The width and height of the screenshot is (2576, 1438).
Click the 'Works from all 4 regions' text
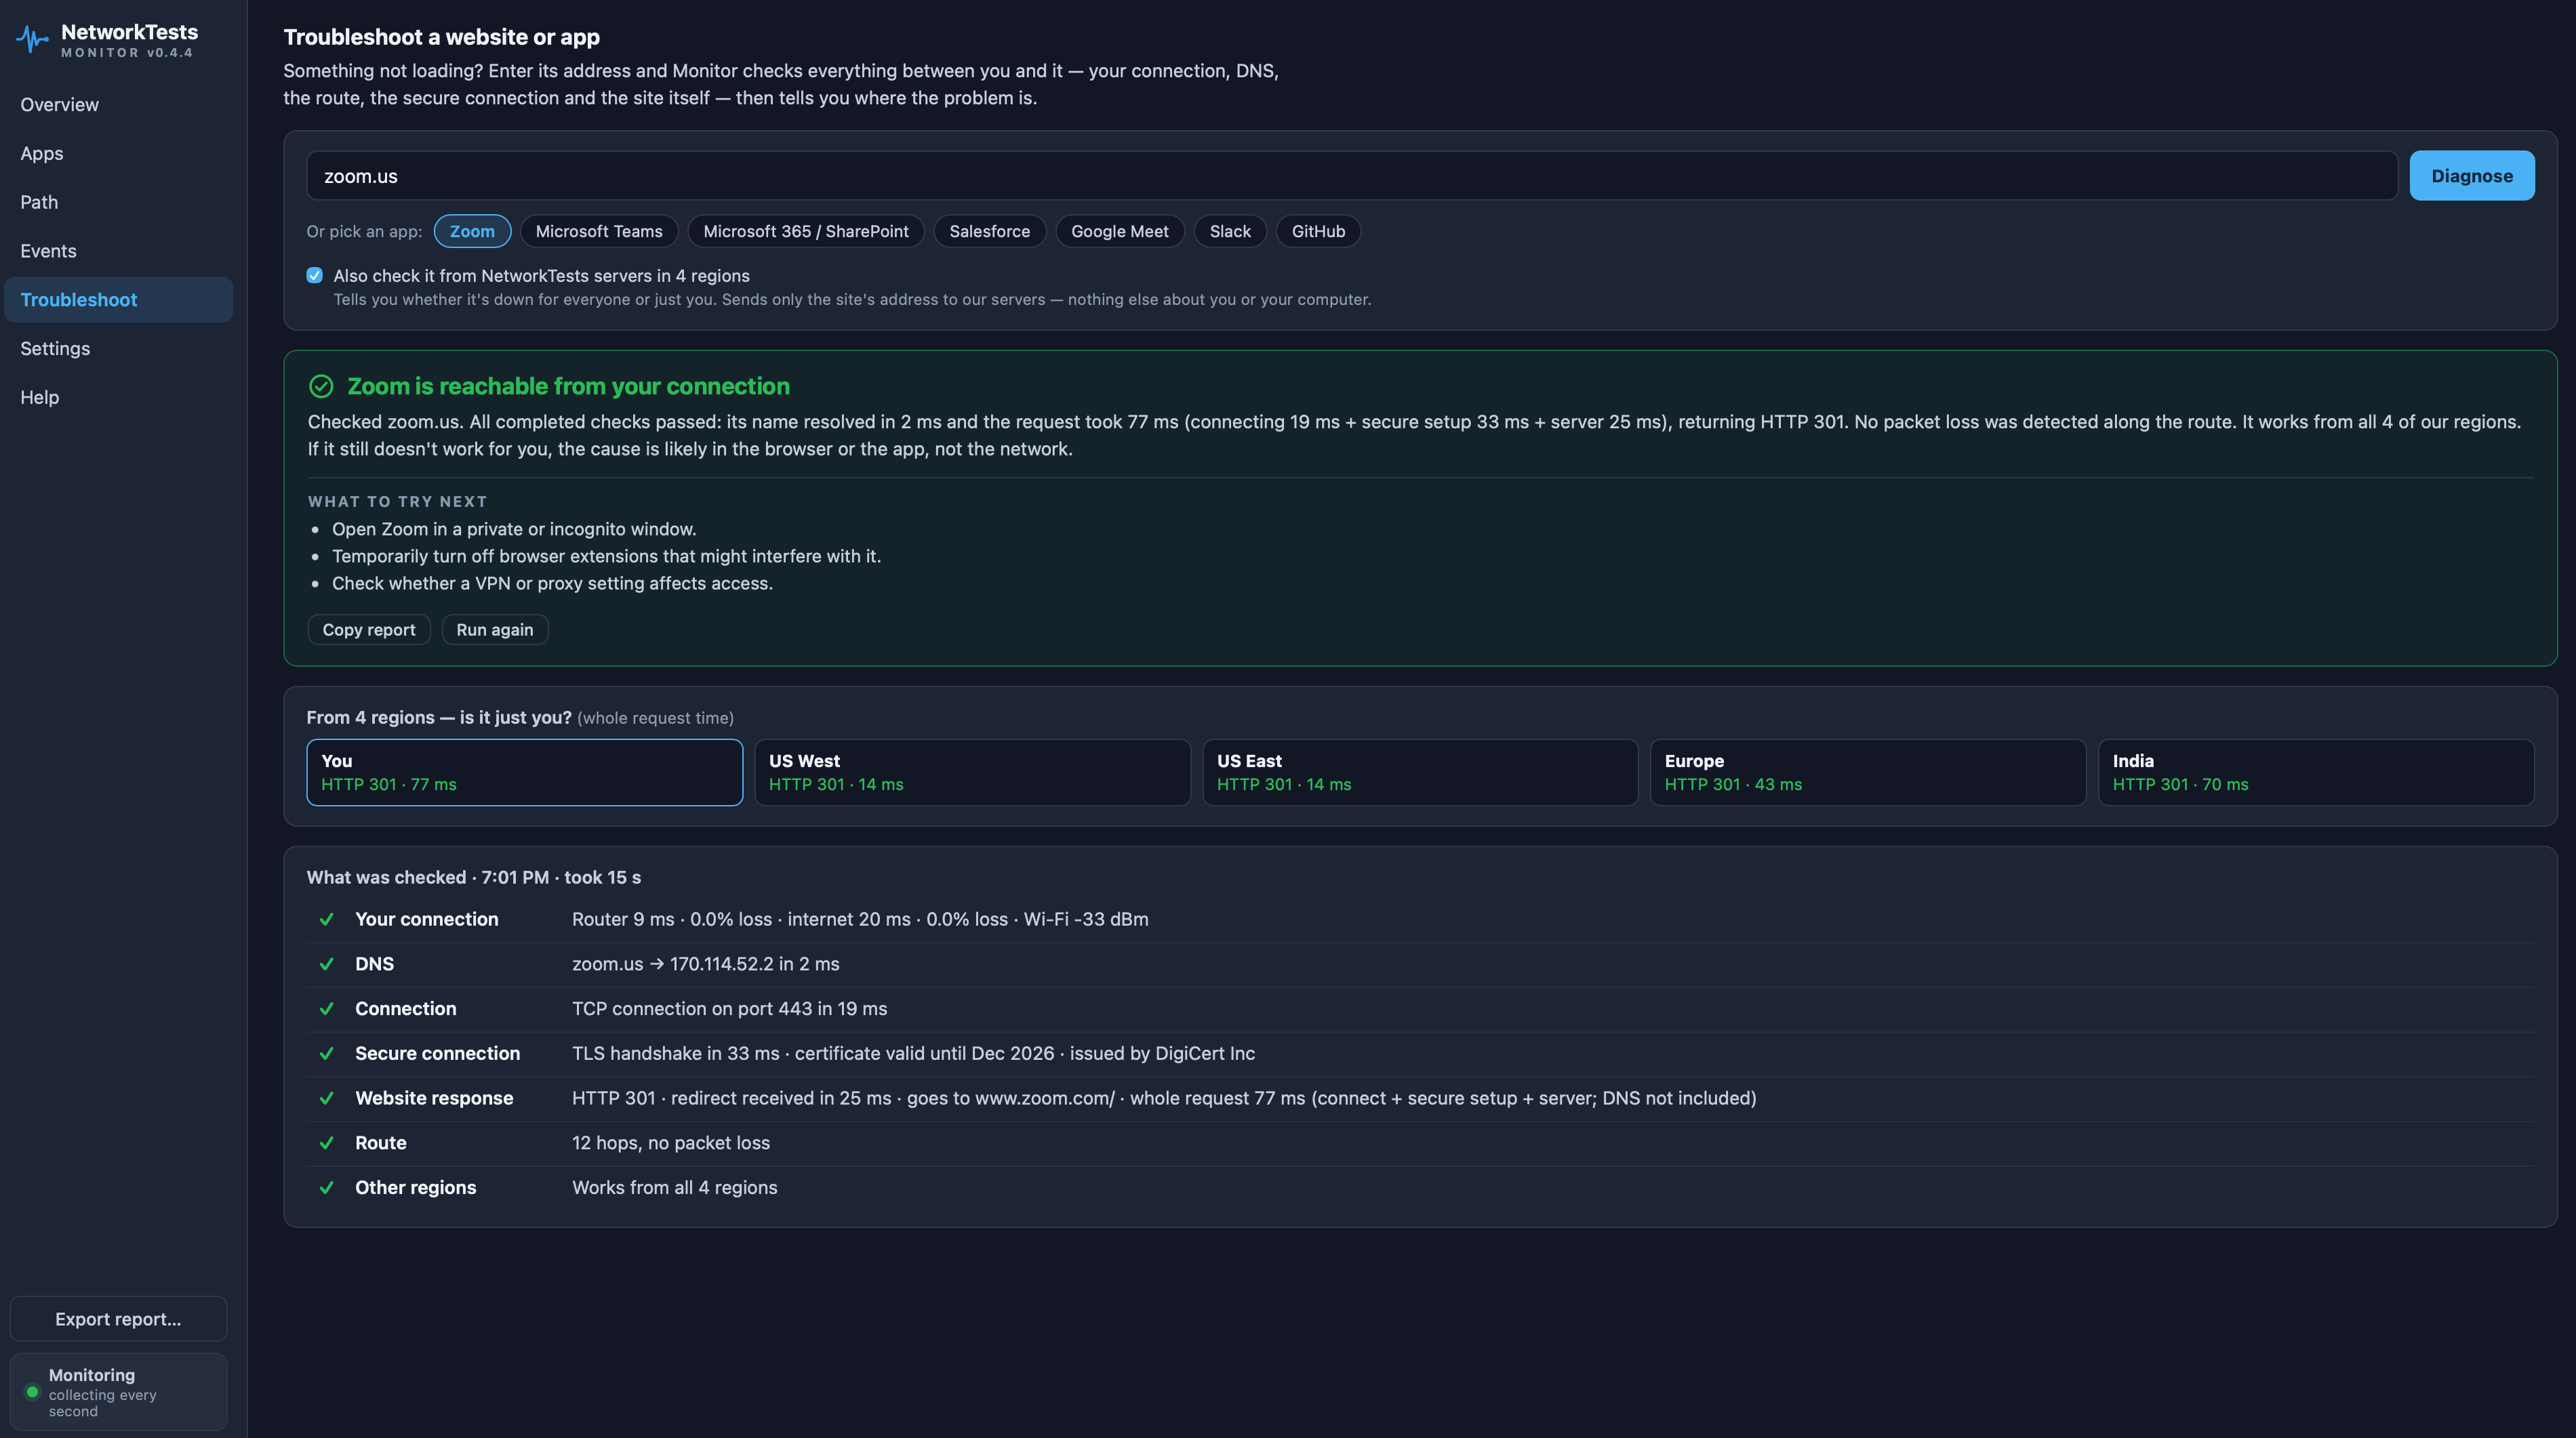[675, 1188]
